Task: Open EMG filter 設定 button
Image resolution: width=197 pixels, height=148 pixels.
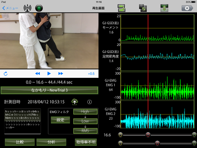Action: [x=60, y=120]
